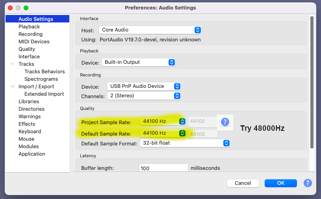
Task: Open the Project Sample Rate dropdown
Action: (163, 121)
